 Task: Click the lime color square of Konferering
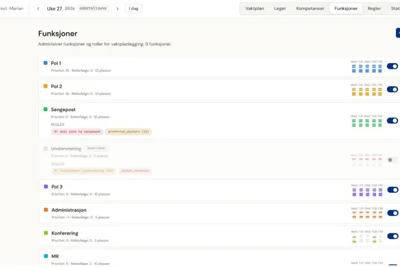point(46,233)
